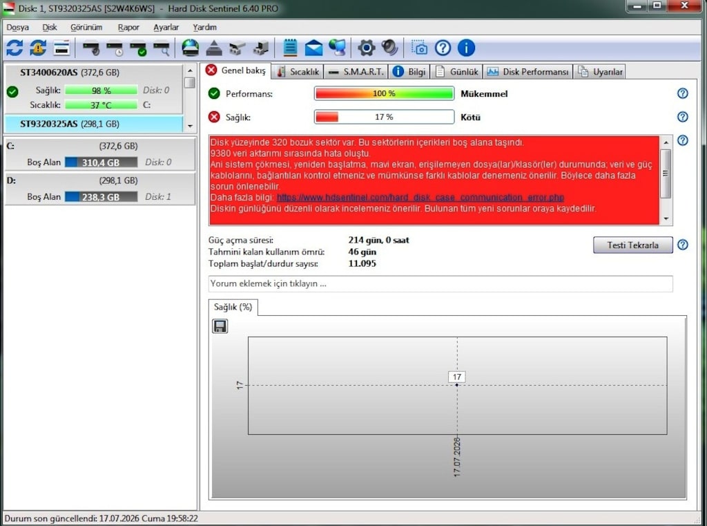This screenshot has height=526, width=707.
Task: Click the Testi Tekrarla button
Action: 632,245
